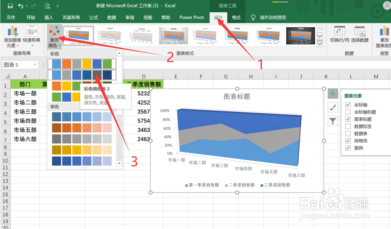Click the chart style brush icon beside chart
Viewport: 391px width, 229px height.
pos(333,107)
